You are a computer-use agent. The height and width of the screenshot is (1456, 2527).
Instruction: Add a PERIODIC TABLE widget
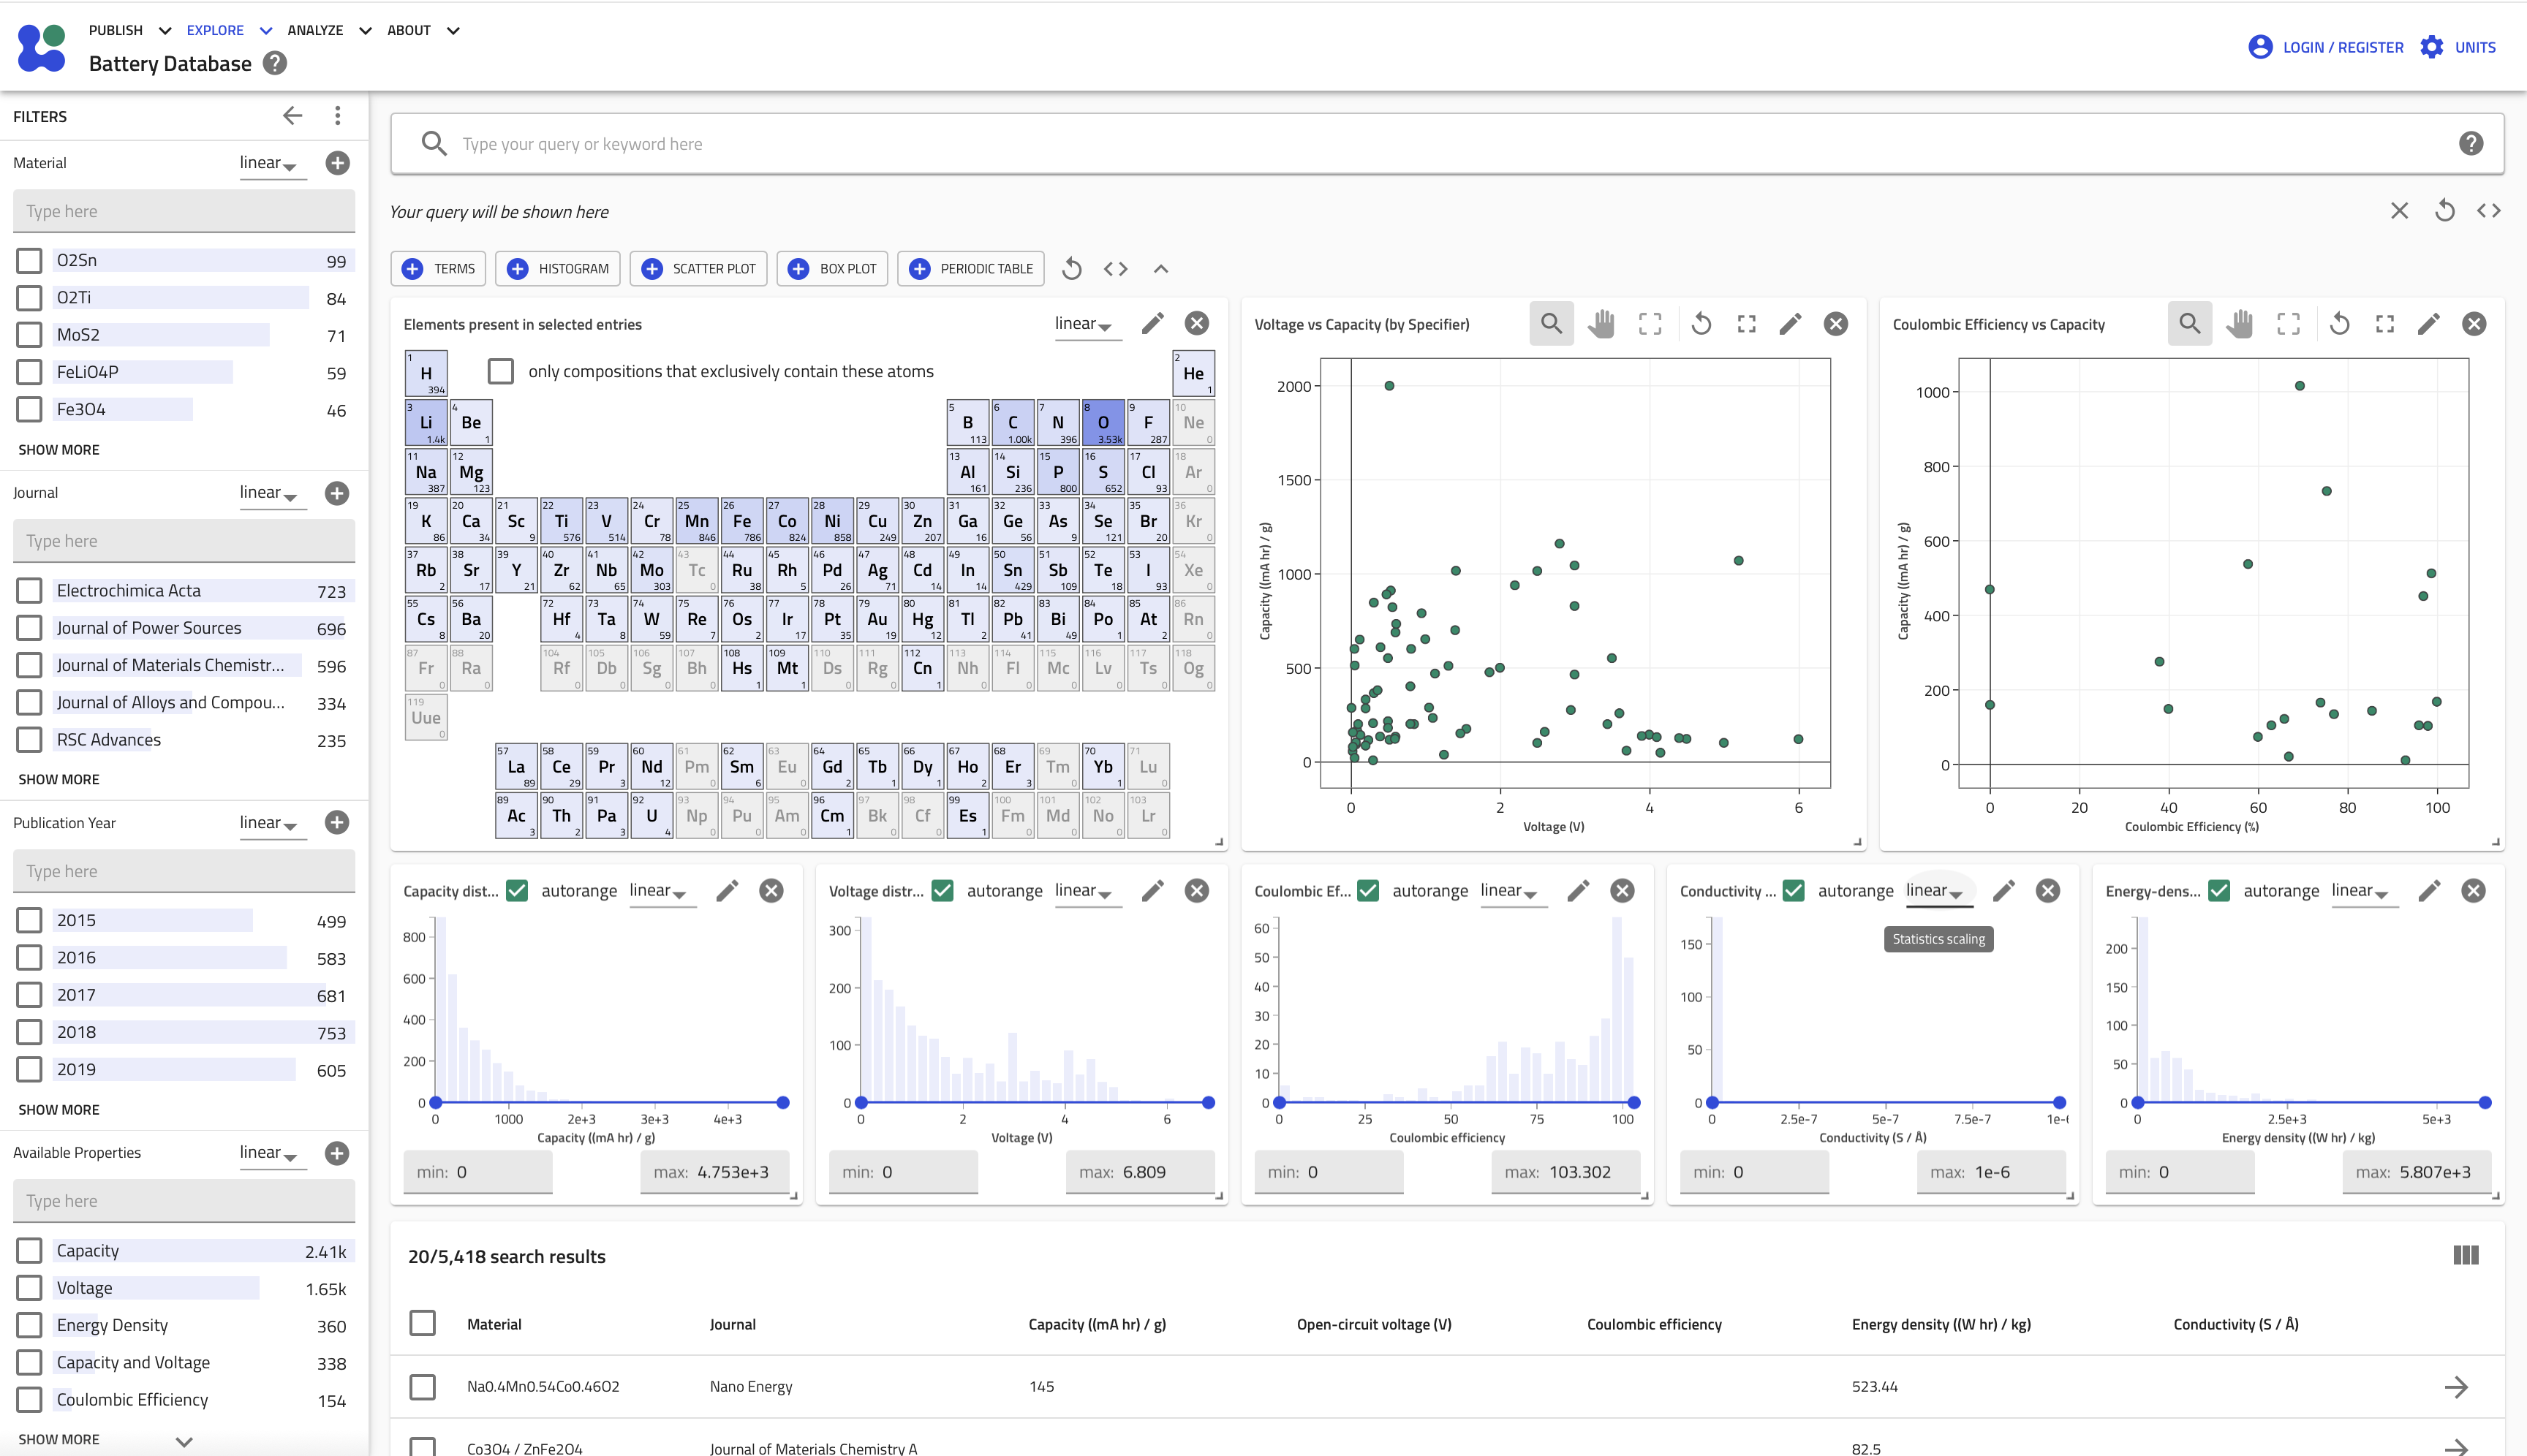[970, 269]
